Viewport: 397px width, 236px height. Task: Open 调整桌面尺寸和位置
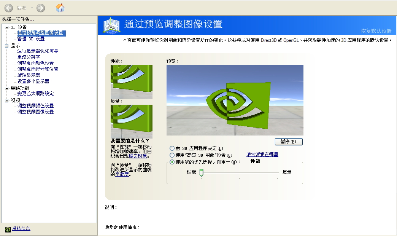coord(38,69)
